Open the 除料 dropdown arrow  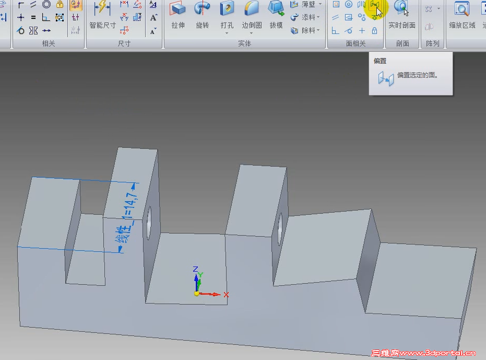point(318,30)
